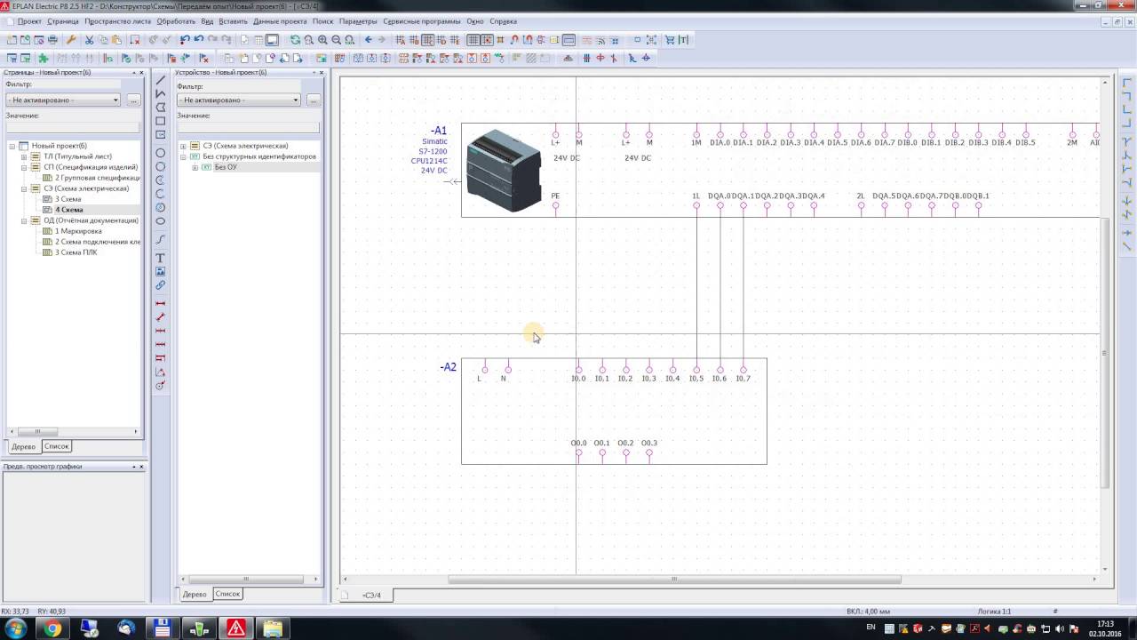
Task: Click the Open project icon in toolbar
Action: tap(25, 40)
